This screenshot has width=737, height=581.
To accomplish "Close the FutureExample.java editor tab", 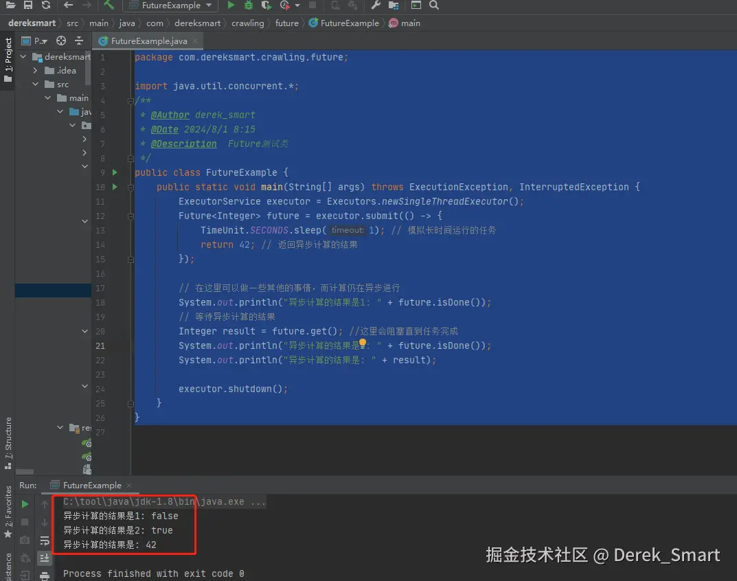I will (x=195, y=41).
